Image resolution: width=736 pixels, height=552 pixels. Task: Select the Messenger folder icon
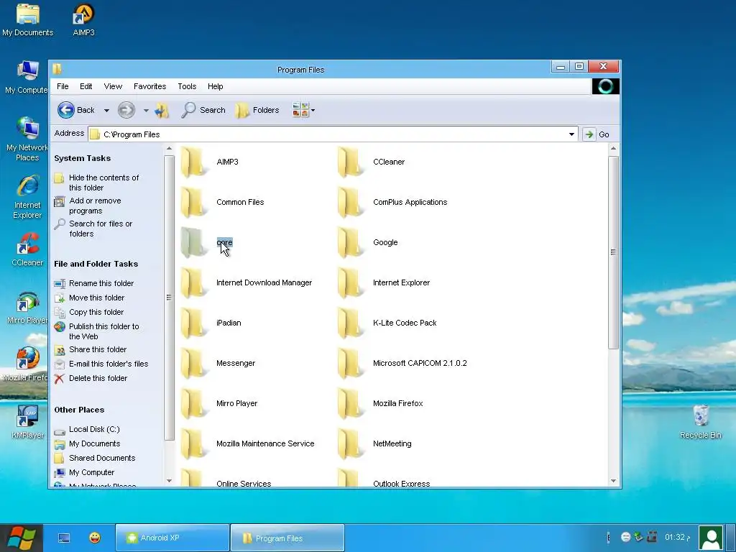click(194, 364)
